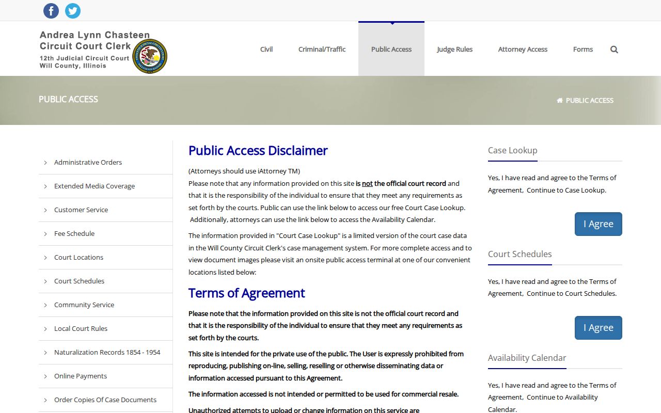The image size is (661, 413).
Task: Click the chevron beside Fee Schedule
Action: click(45, 234)
